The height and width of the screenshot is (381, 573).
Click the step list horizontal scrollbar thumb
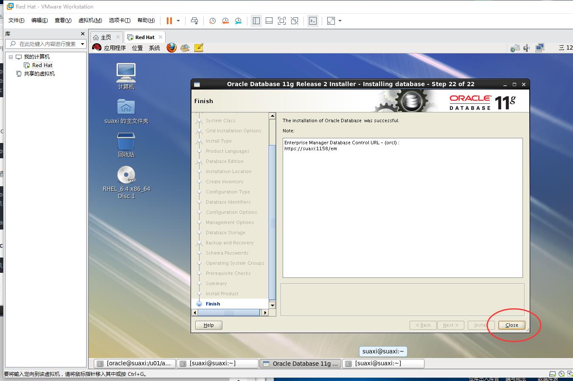(x=229, y=313)
